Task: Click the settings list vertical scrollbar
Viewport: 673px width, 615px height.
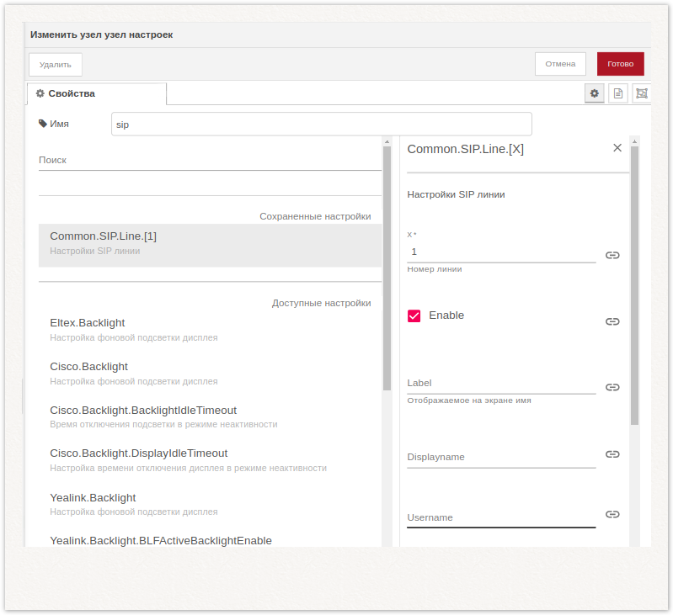Action: [387, 269]
